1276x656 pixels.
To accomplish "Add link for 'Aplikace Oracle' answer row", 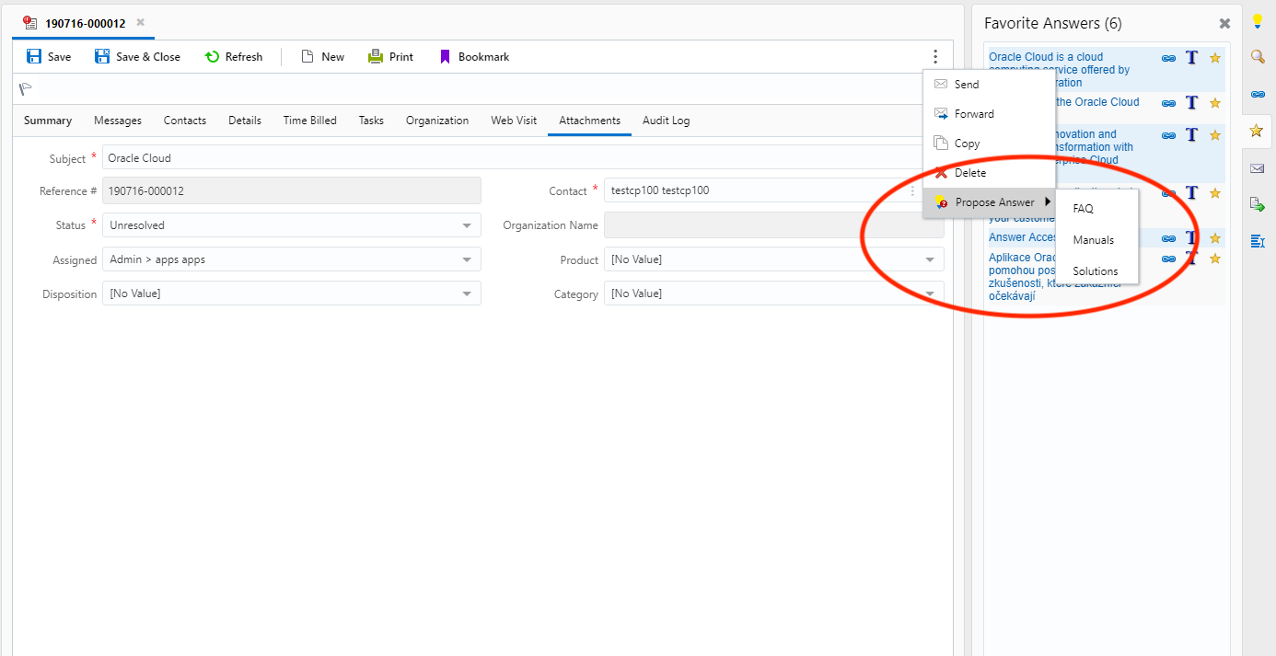I will pos(1168,259).
